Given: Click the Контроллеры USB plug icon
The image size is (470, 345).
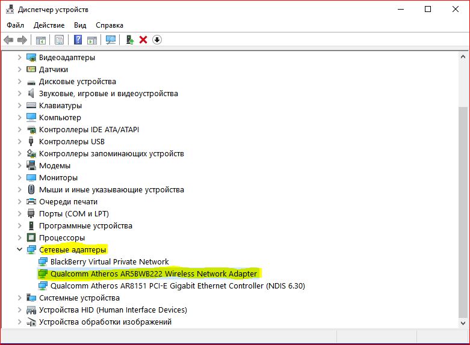Looking at the screenshot, I should click(31, 141).
